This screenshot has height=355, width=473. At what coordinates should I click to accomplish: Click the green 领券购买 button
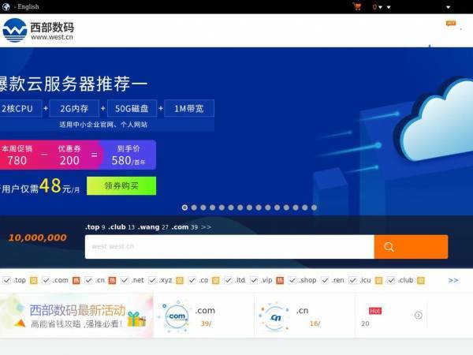121,185
